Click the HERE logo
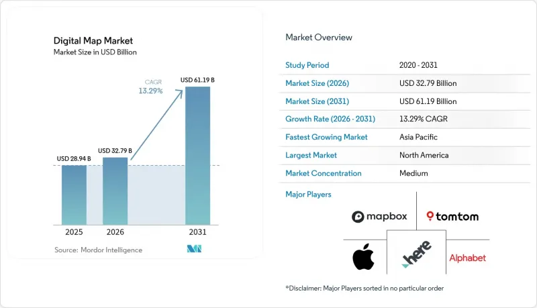 point(416,254)
